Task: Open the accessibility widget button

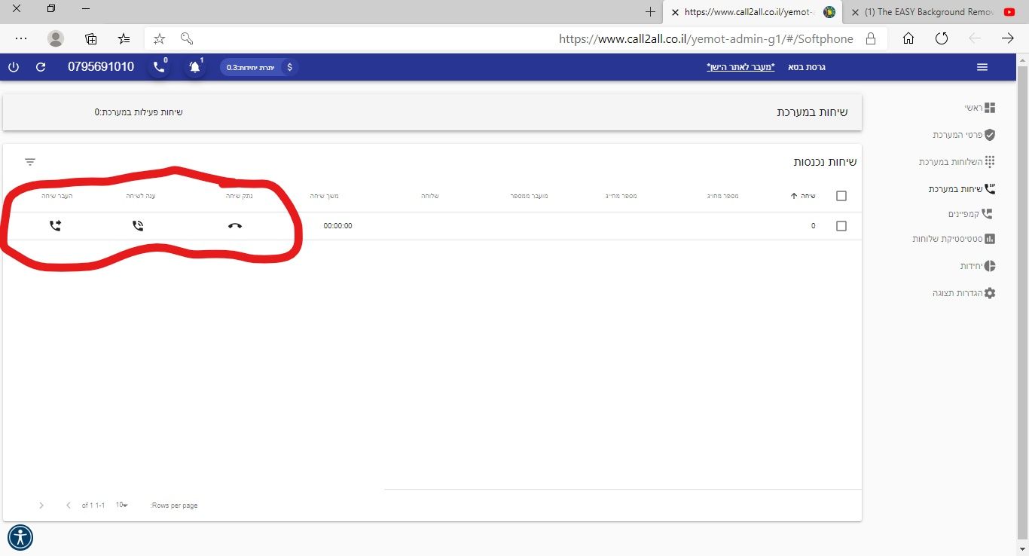Action: click(20, 537)
